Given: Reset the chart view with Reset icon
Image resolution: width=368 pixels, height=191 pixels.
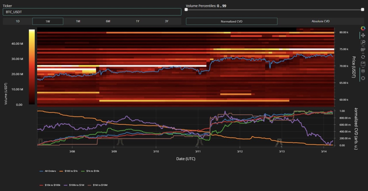Looking at the screenshot, I should (363, 57).
